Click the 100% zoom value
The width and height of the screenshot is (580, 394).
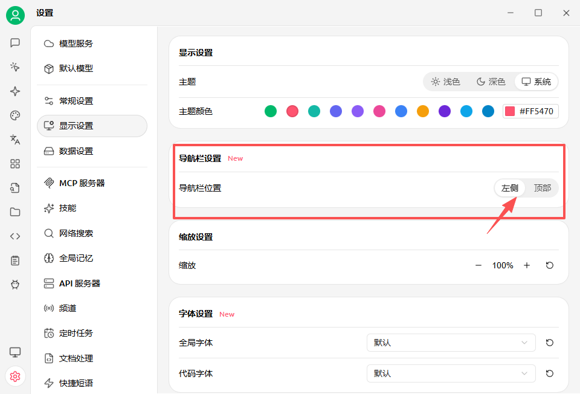point(503,265)
